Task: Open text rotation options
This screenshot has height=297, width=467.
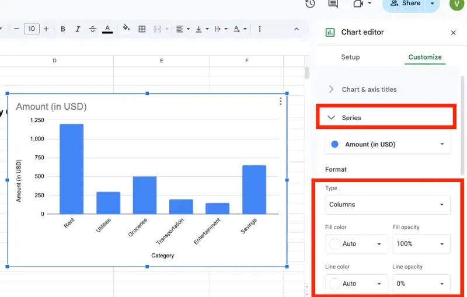Action: (x=240, y=29)
